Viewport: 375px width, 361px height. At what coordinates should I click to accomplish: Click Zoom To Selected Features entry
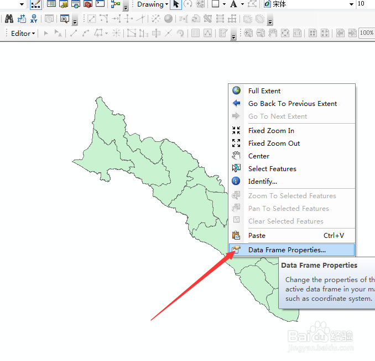click(x=292, y=195)
